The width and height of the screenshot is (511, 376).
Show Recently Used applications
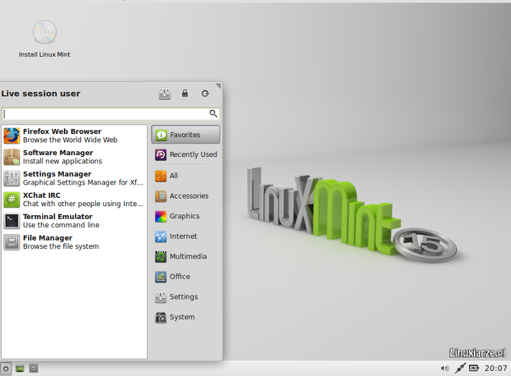click(186, 154)
